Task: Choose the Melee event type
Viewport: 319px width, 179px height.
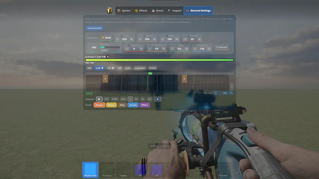Action: [x=111, y=105]
